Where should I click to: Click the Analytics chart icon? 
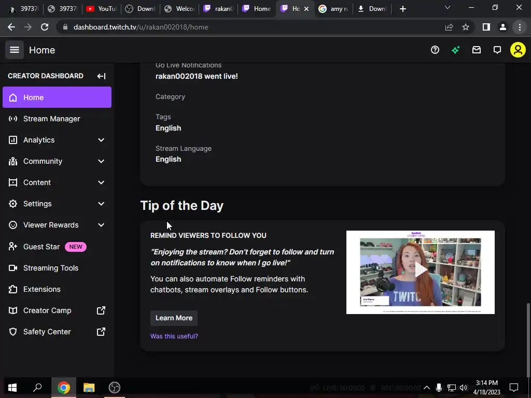pyautogui.click(x=13, y=140)
